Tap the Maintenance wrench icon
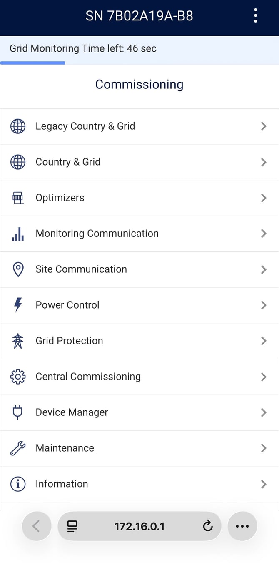 [x=18, y=448]
